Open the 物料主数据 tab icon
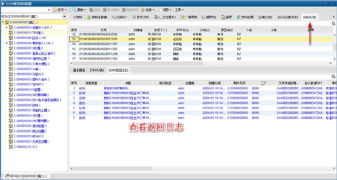This screenshot has height=180, width=337. tap(89, 17)
